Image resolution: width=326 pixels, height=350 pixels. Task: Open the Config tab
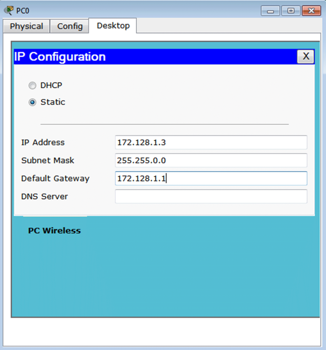tap(70, 26)
